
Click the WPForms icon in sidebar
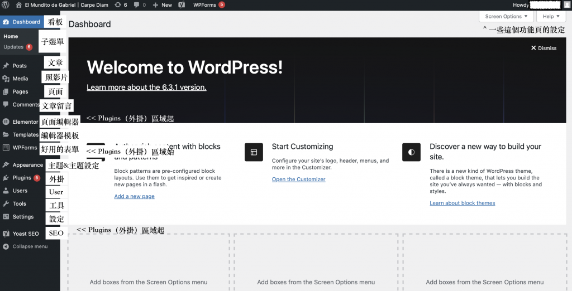(x=6, y=148)
